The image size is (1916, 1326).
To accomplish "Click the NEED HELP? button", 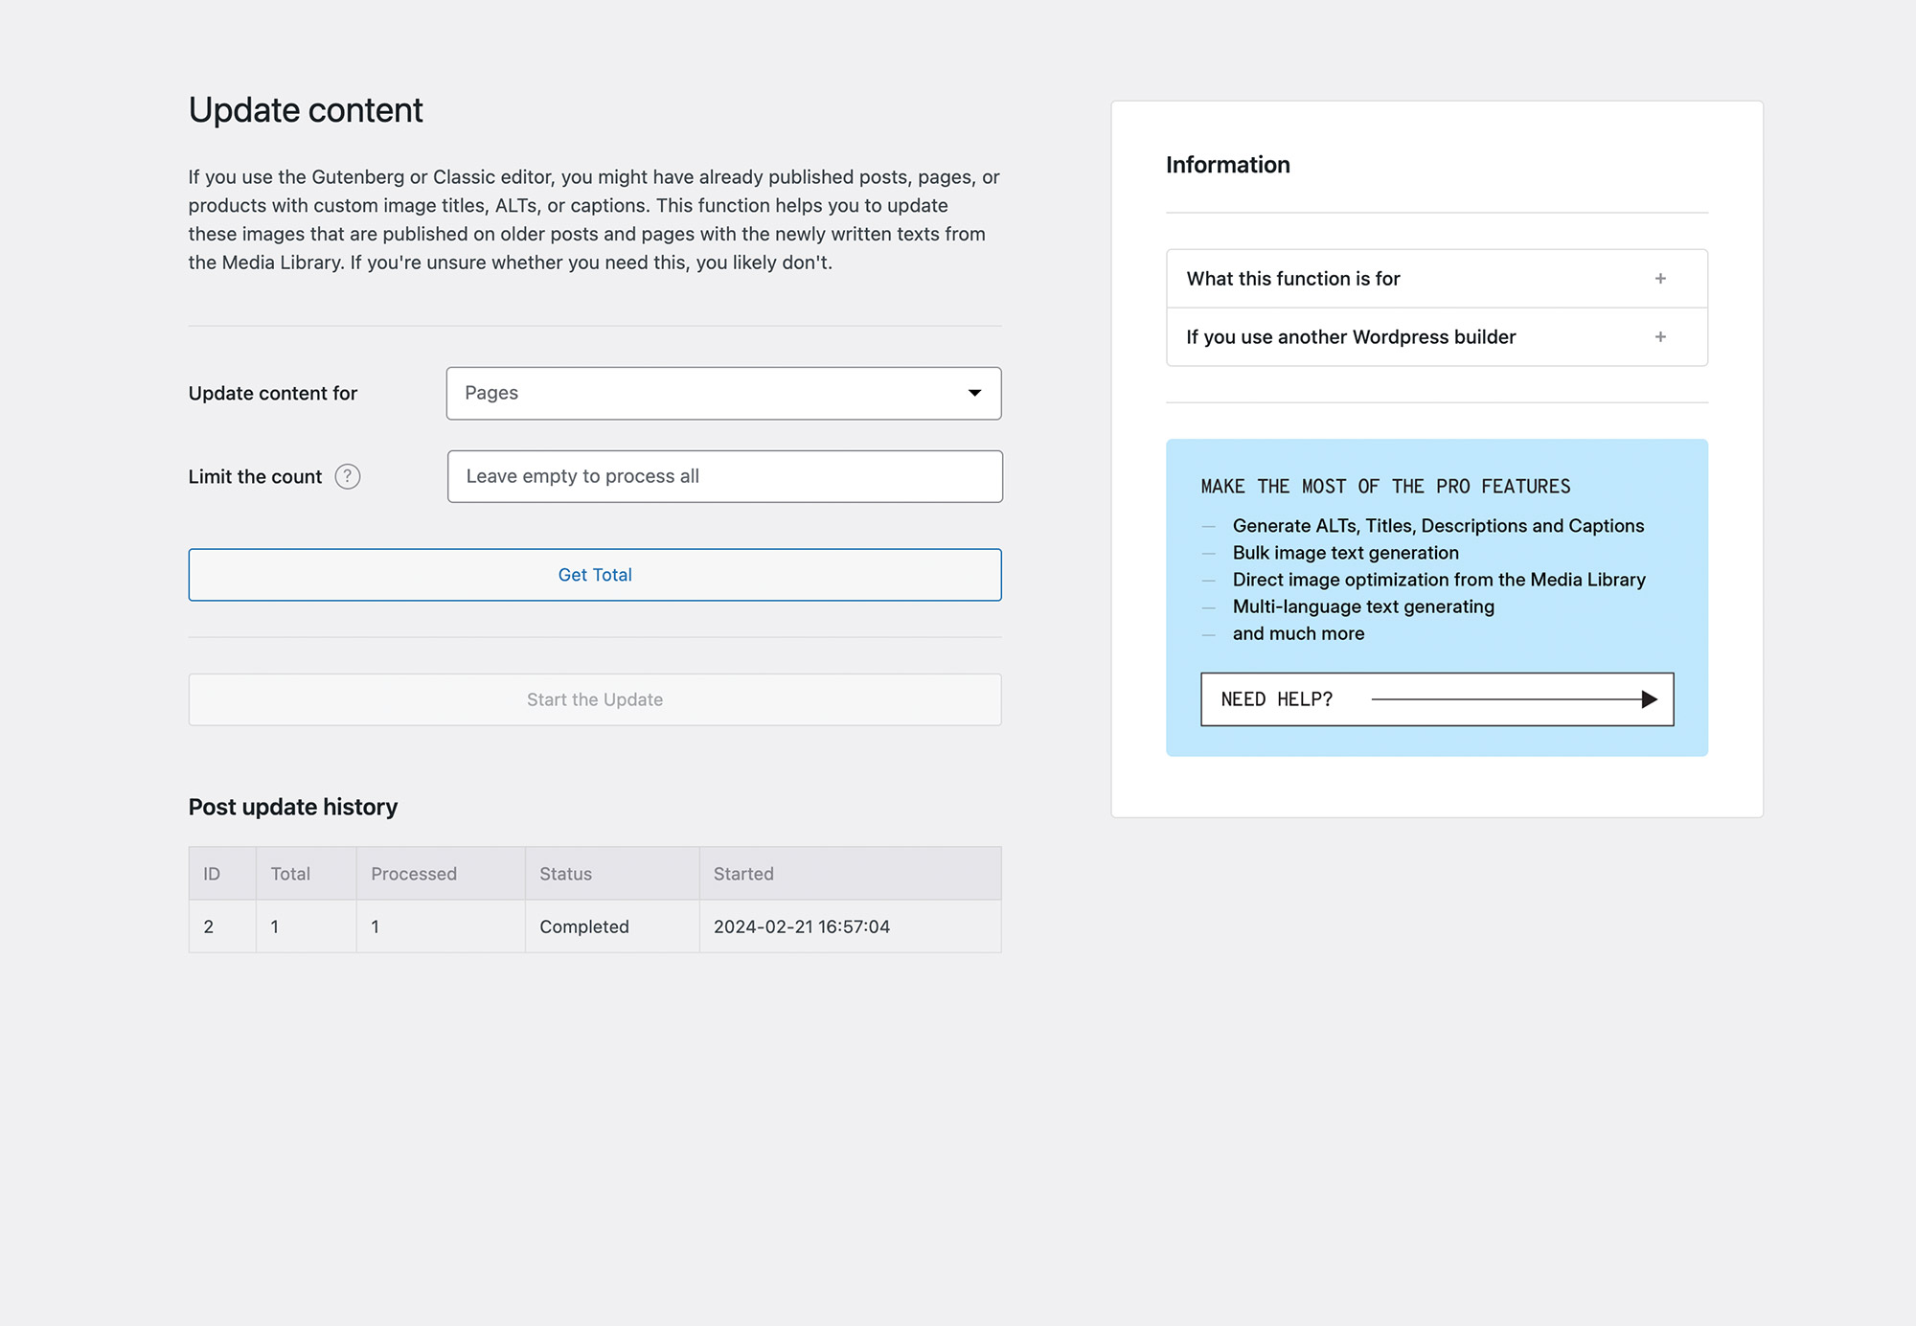I will click(1437, 699).
